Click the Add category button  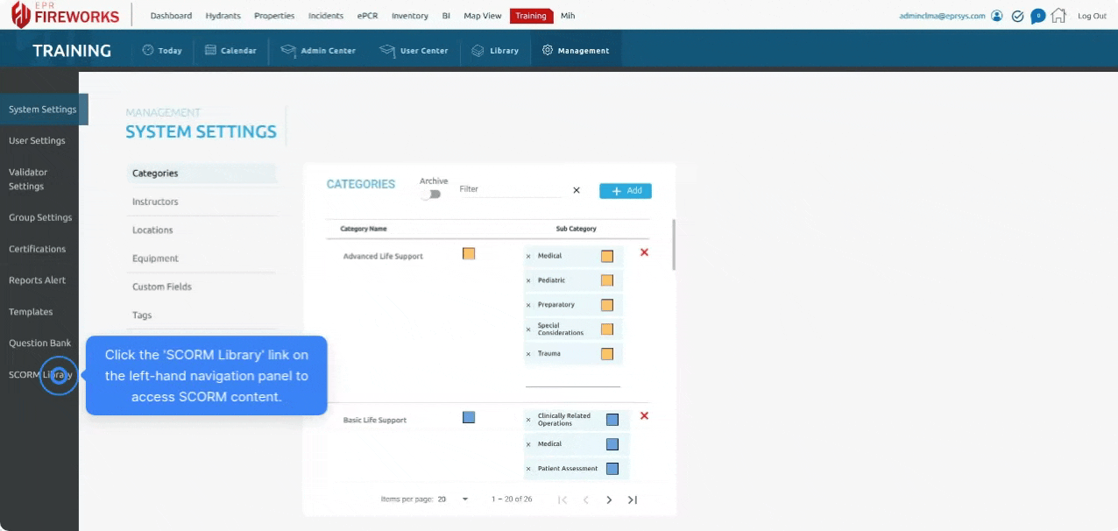[626, 190]
